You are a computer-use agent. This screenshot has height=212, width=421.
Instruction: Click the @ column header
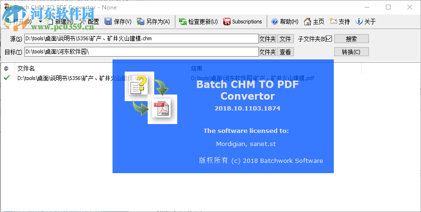click(6, 68)
